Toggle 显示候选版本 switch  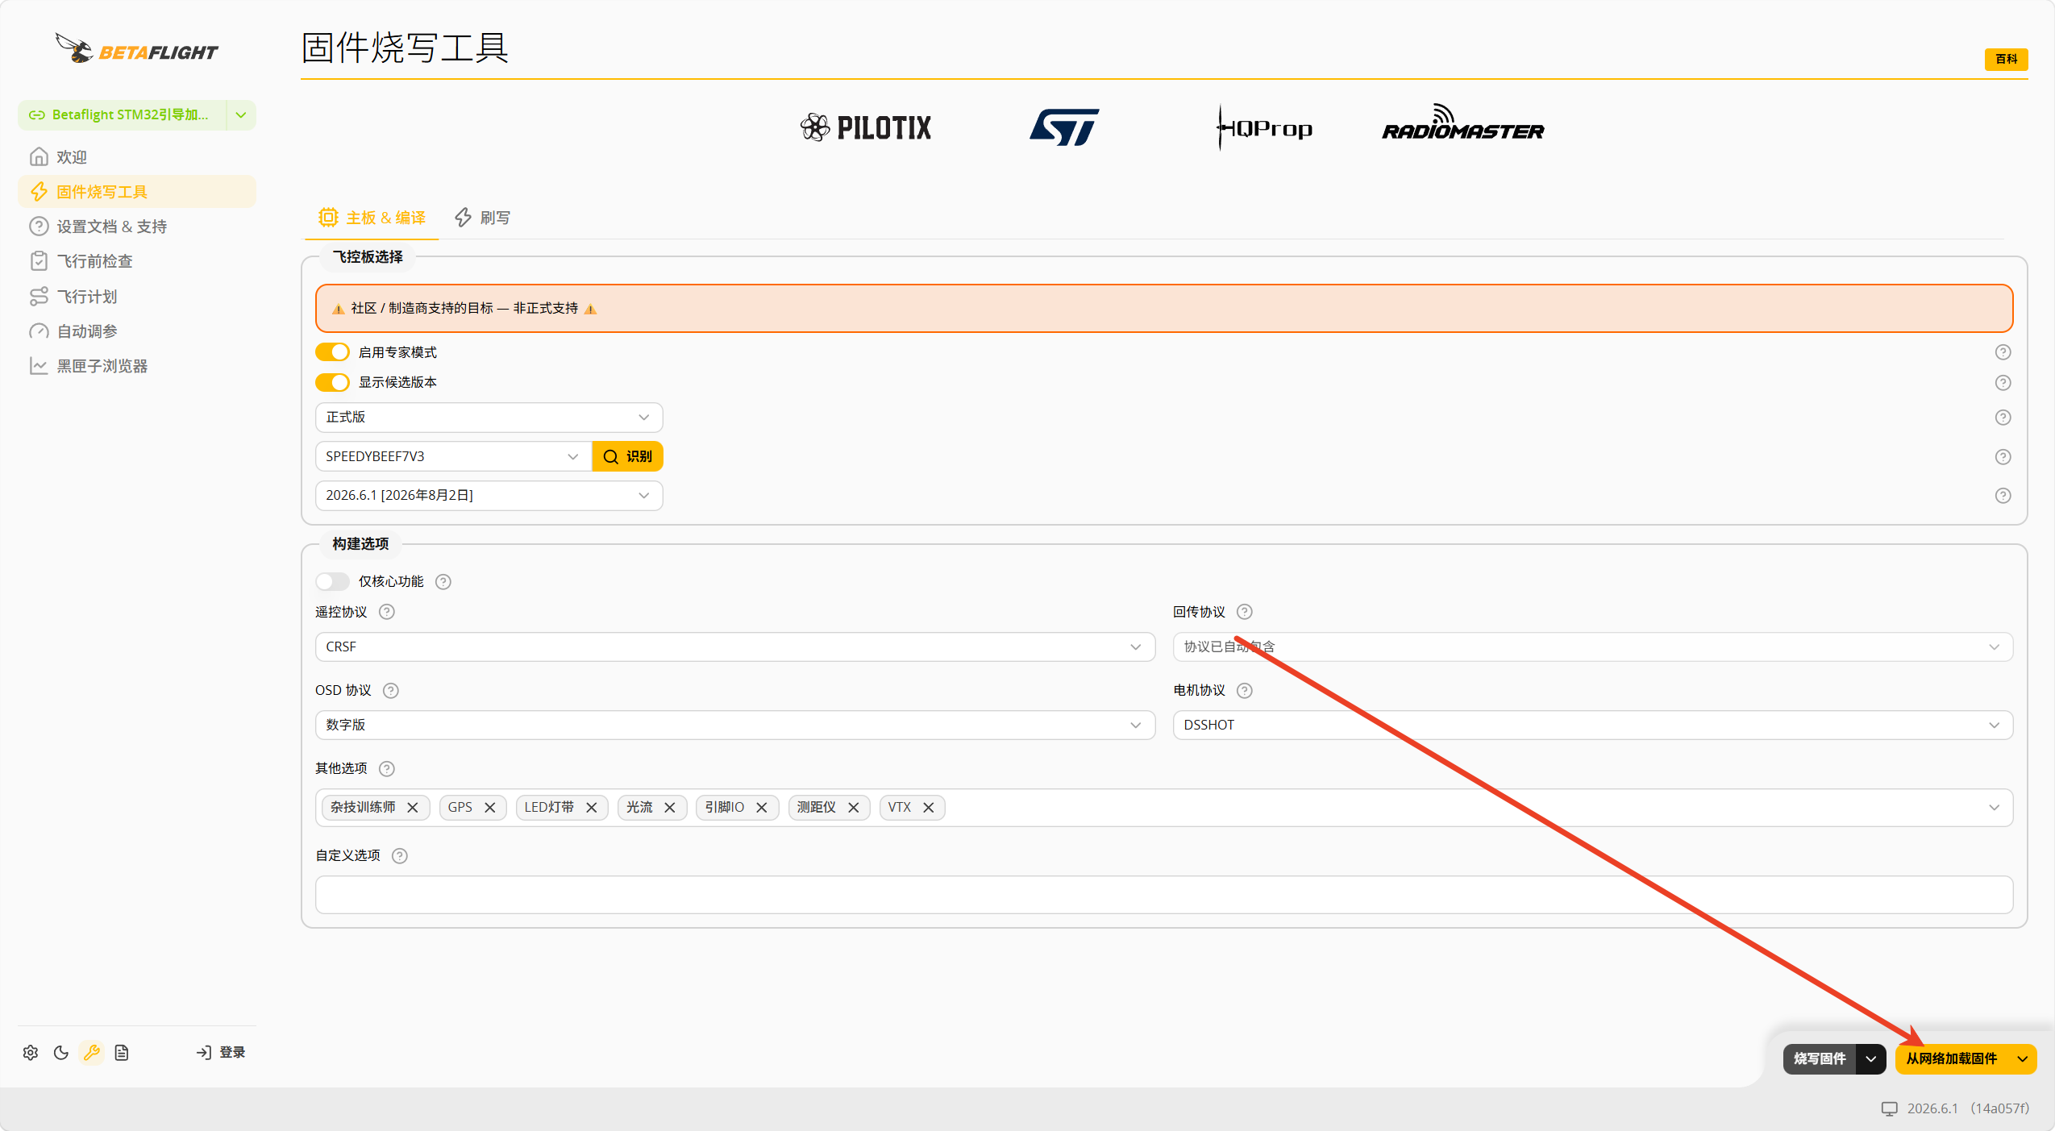pos(332,382)
